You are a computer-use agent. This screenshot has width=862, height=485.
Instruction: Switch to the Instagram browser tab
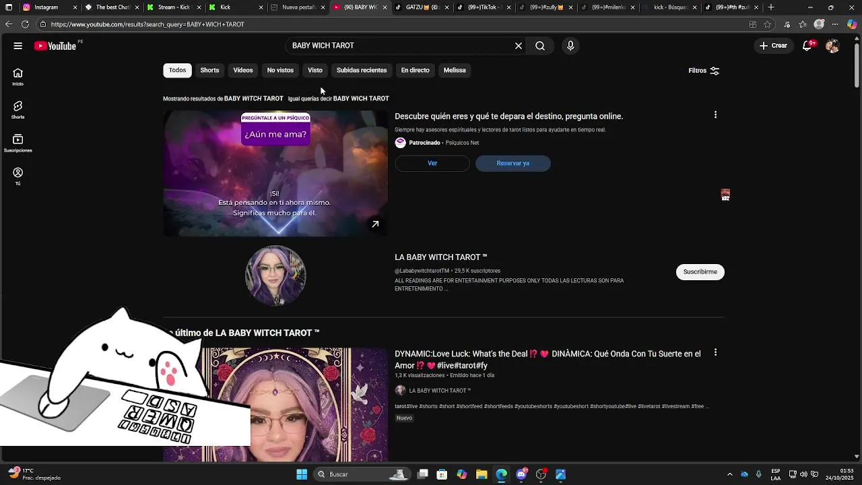[48, 7]
